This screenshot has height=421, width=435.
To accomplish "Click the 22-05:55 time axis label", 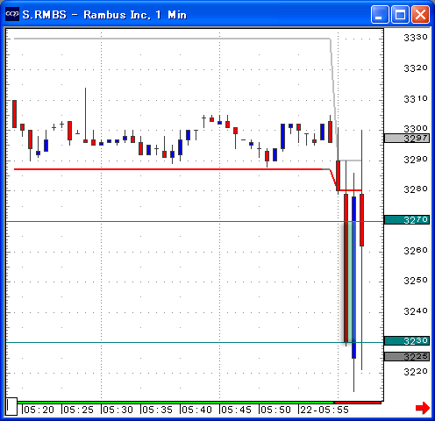I will pos(324,410).
